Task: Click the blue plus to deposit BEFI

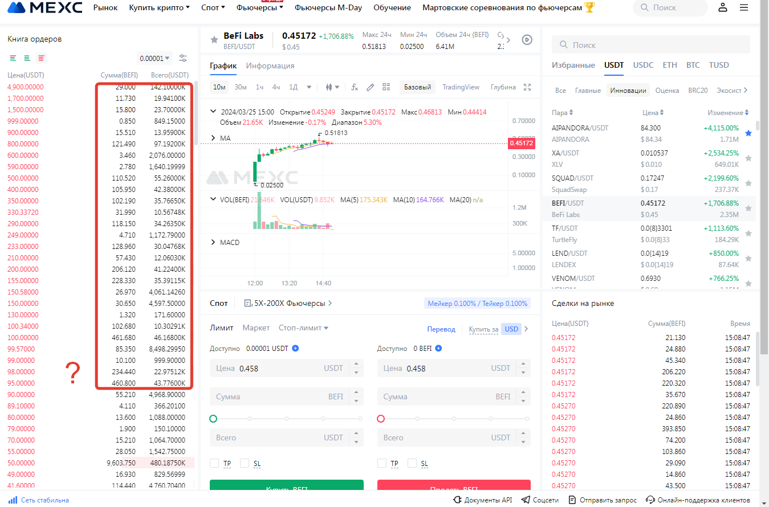Action: click(x=438, y=348)
